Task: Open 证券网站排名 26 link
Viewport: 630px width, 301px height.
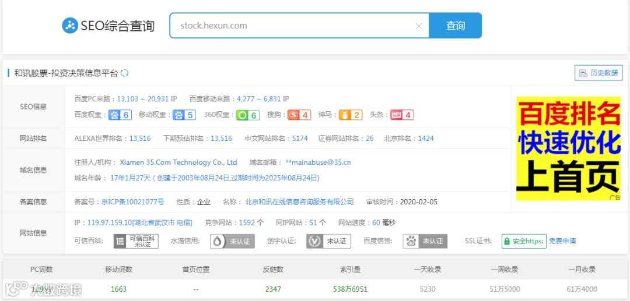Action: 370,139
